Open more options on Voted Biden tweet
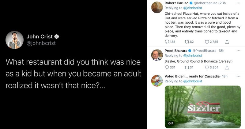 point(239,76)
